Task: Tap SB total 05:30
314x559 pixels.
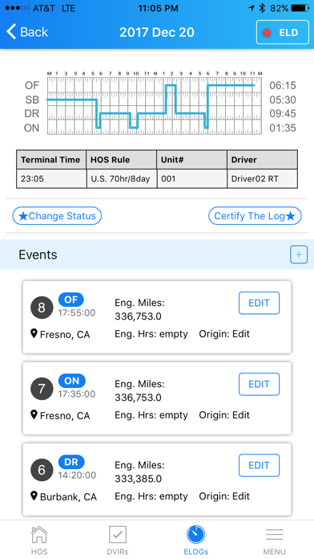Action: pos(283,100)
